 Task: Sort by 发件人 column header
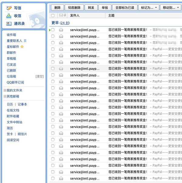pyautogui.click(x=75, y=15)
